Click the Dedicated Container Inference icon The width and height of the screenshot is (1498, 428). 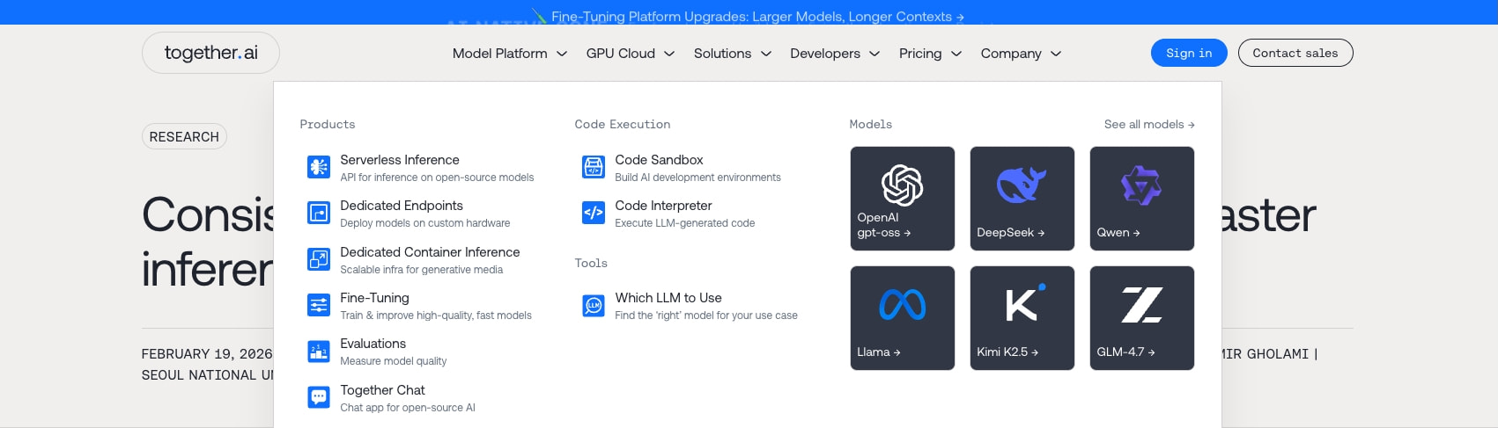(318, 259)
